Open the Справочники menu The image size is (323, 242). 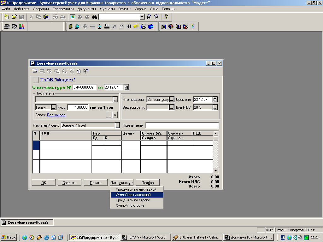tap(63, 9)
